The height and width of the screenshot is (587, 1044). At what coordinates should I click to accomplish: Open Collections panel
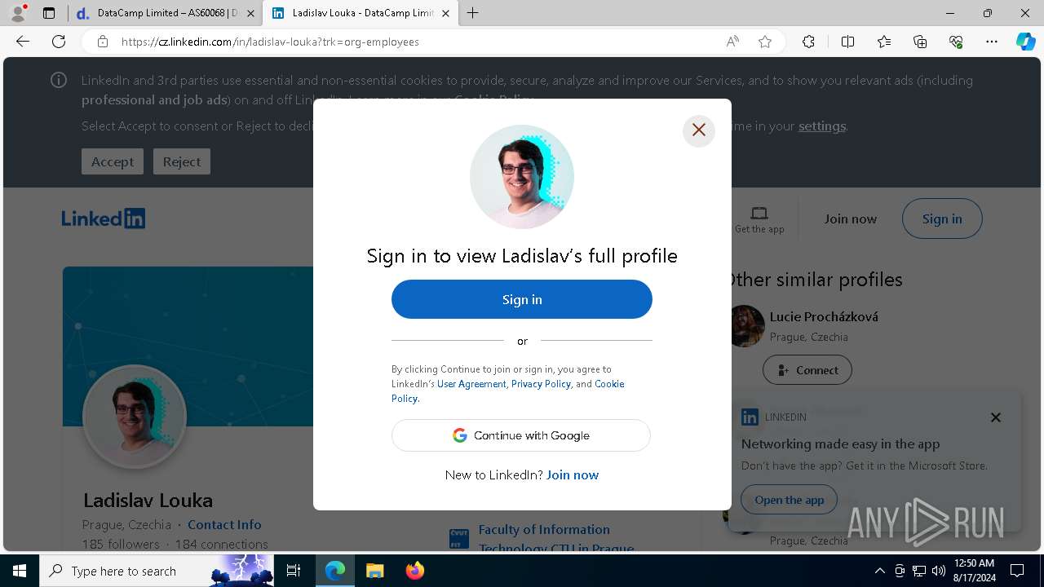[920, 42]
